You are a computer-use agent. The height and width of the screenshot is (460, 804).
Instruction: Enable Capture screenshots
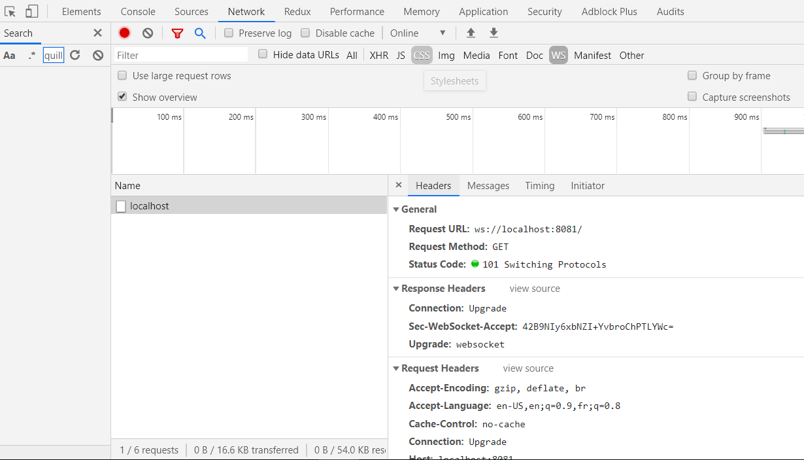tap(692, 96)
